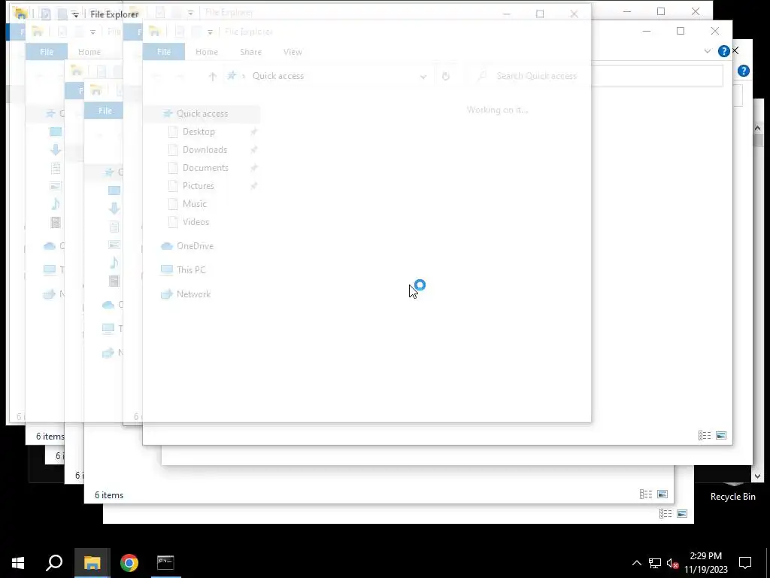Click Properties icon beside the dark 'File Explorer' title
The height and width of the screenshot is (578, 770).
[45, 14]
